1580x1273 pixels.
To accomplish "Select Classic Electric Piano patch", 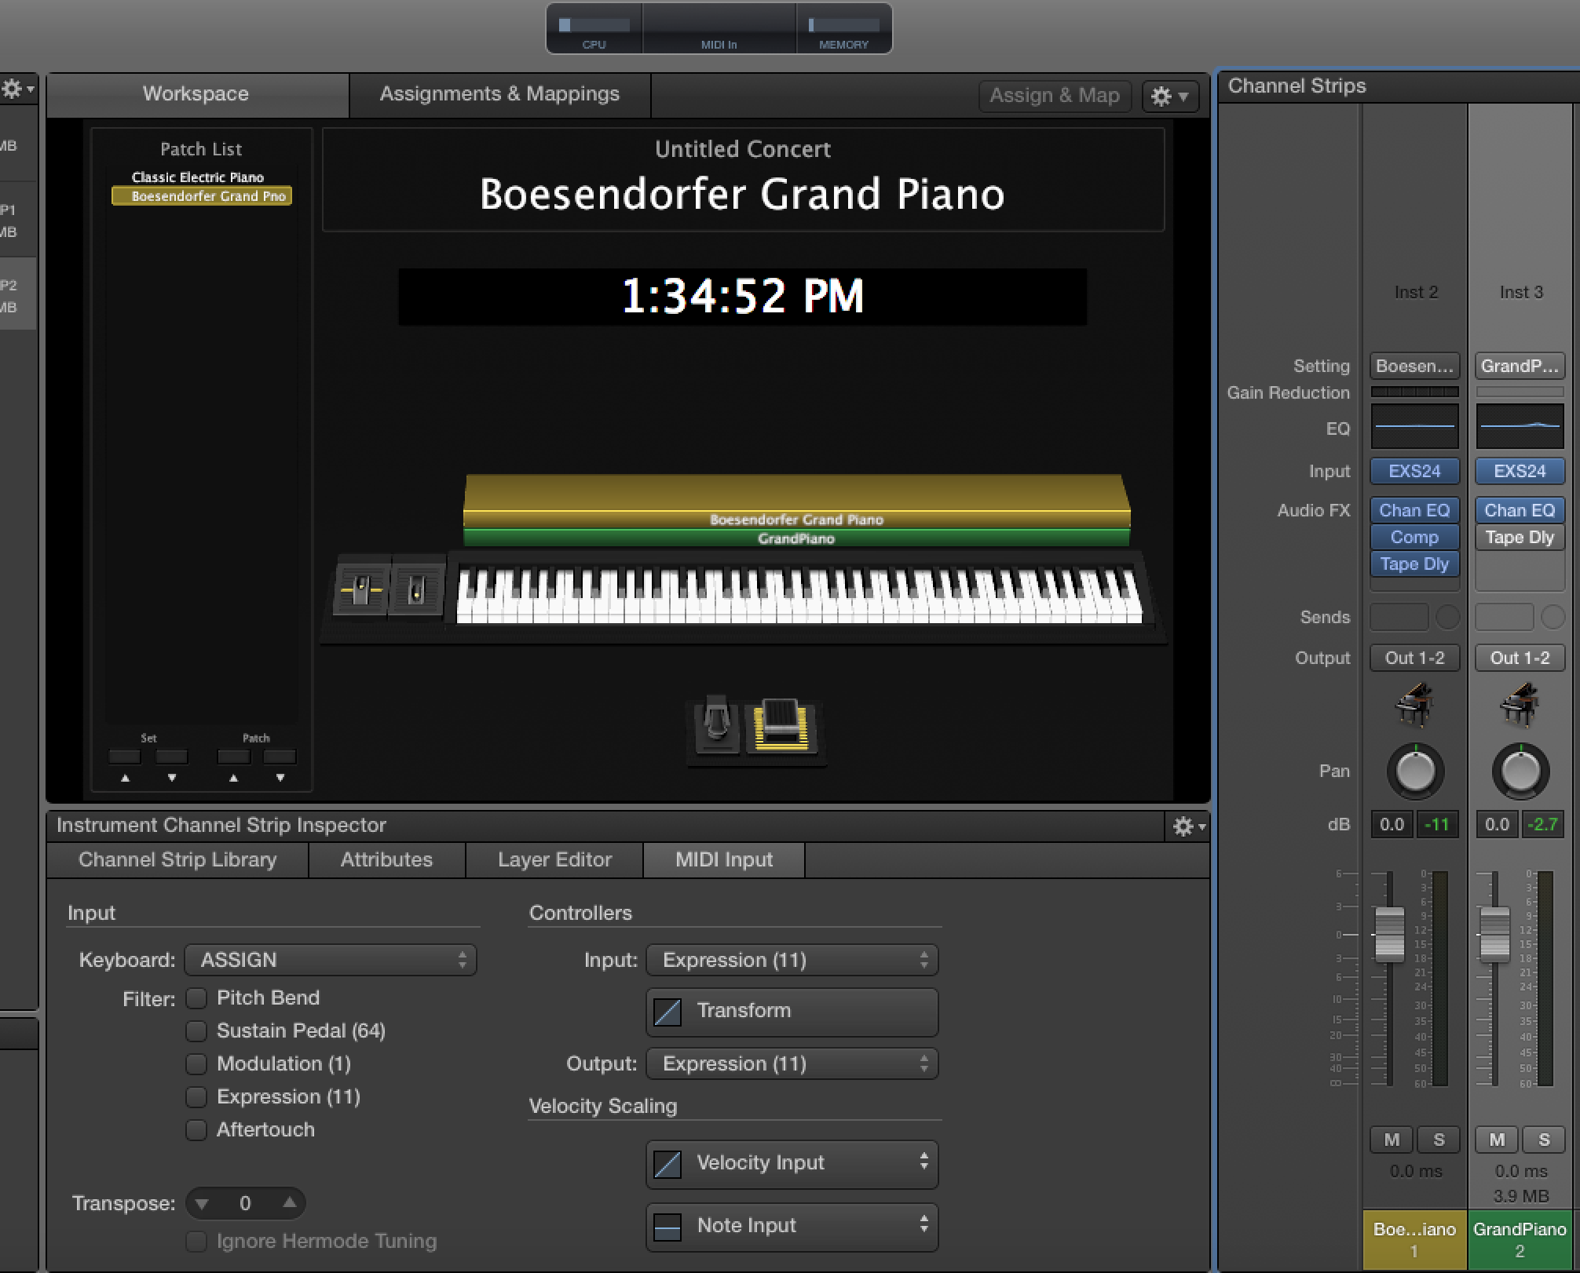I will (x=198, y=177).
